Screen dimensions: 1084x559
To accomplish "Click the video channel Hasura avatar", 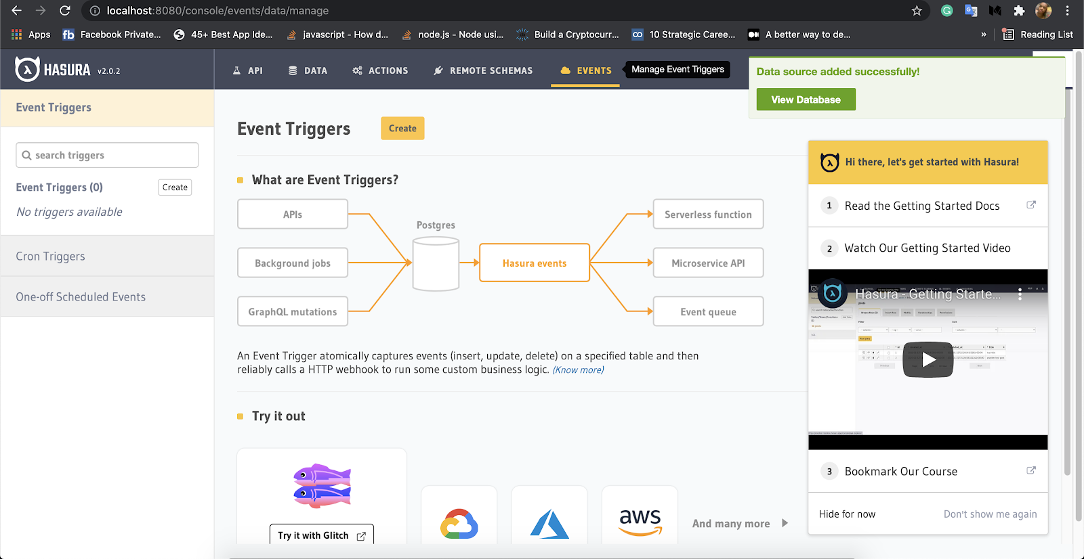I will [x=833, y=294].
